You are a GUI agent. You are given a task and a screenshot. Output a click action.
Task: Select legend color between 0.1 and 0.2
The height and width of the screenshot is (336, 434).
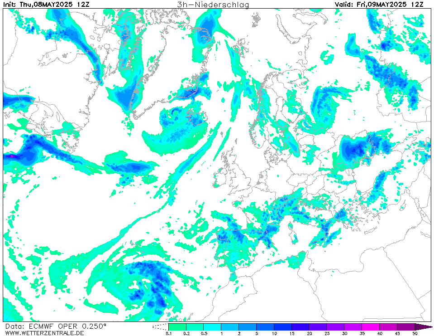click(177, 327)
